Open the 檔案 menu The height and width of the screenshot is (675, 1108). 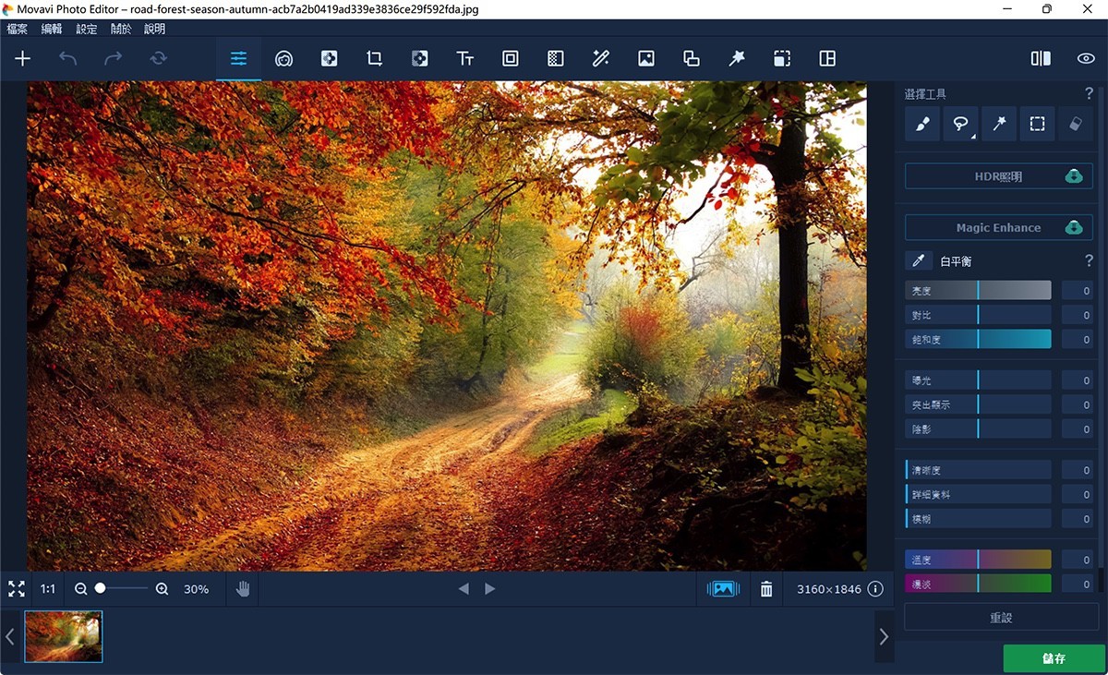coord(17,29)
